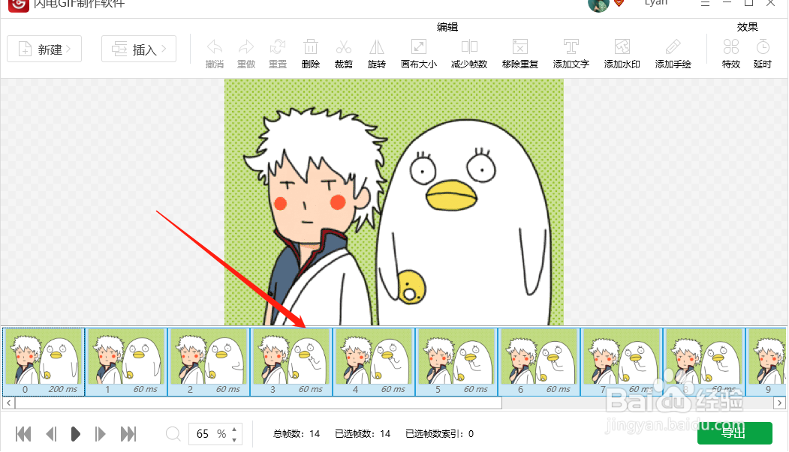Open the New (新建) dropdown button
Screen dimensions: 789x452
[44, 49]
